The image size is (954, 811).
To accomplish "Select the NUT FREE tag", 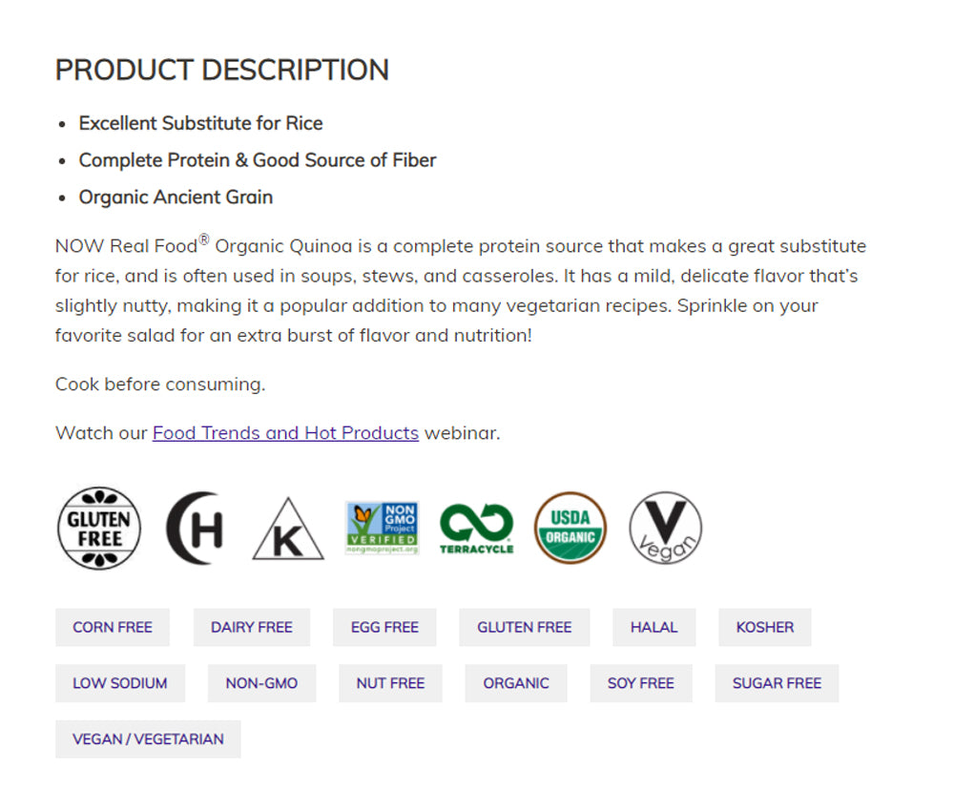I will (x=390, y=683).
